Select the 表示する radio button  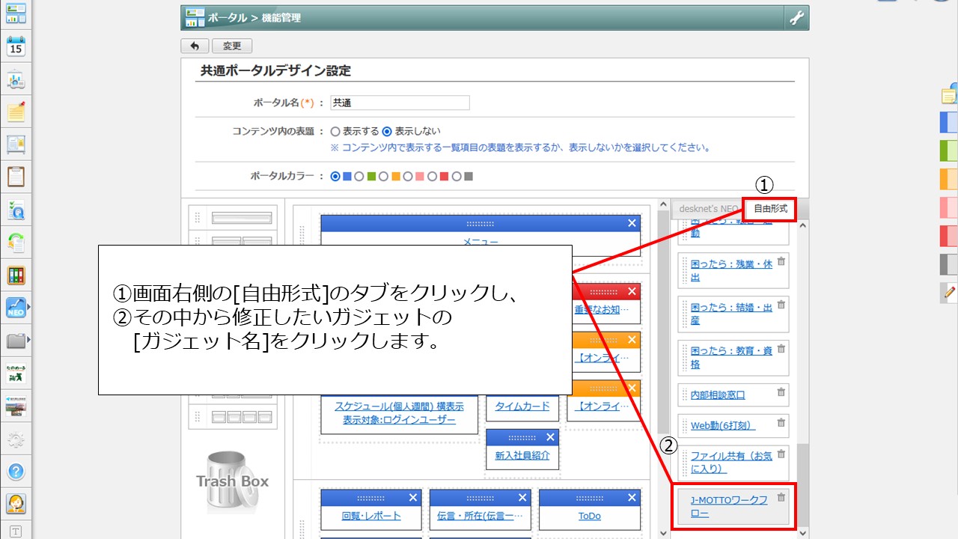click(335, 131)
